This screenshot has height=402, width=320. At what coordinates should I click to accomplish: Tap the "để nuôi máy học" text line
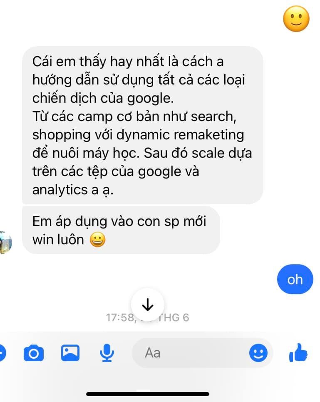tap(86, 153)
